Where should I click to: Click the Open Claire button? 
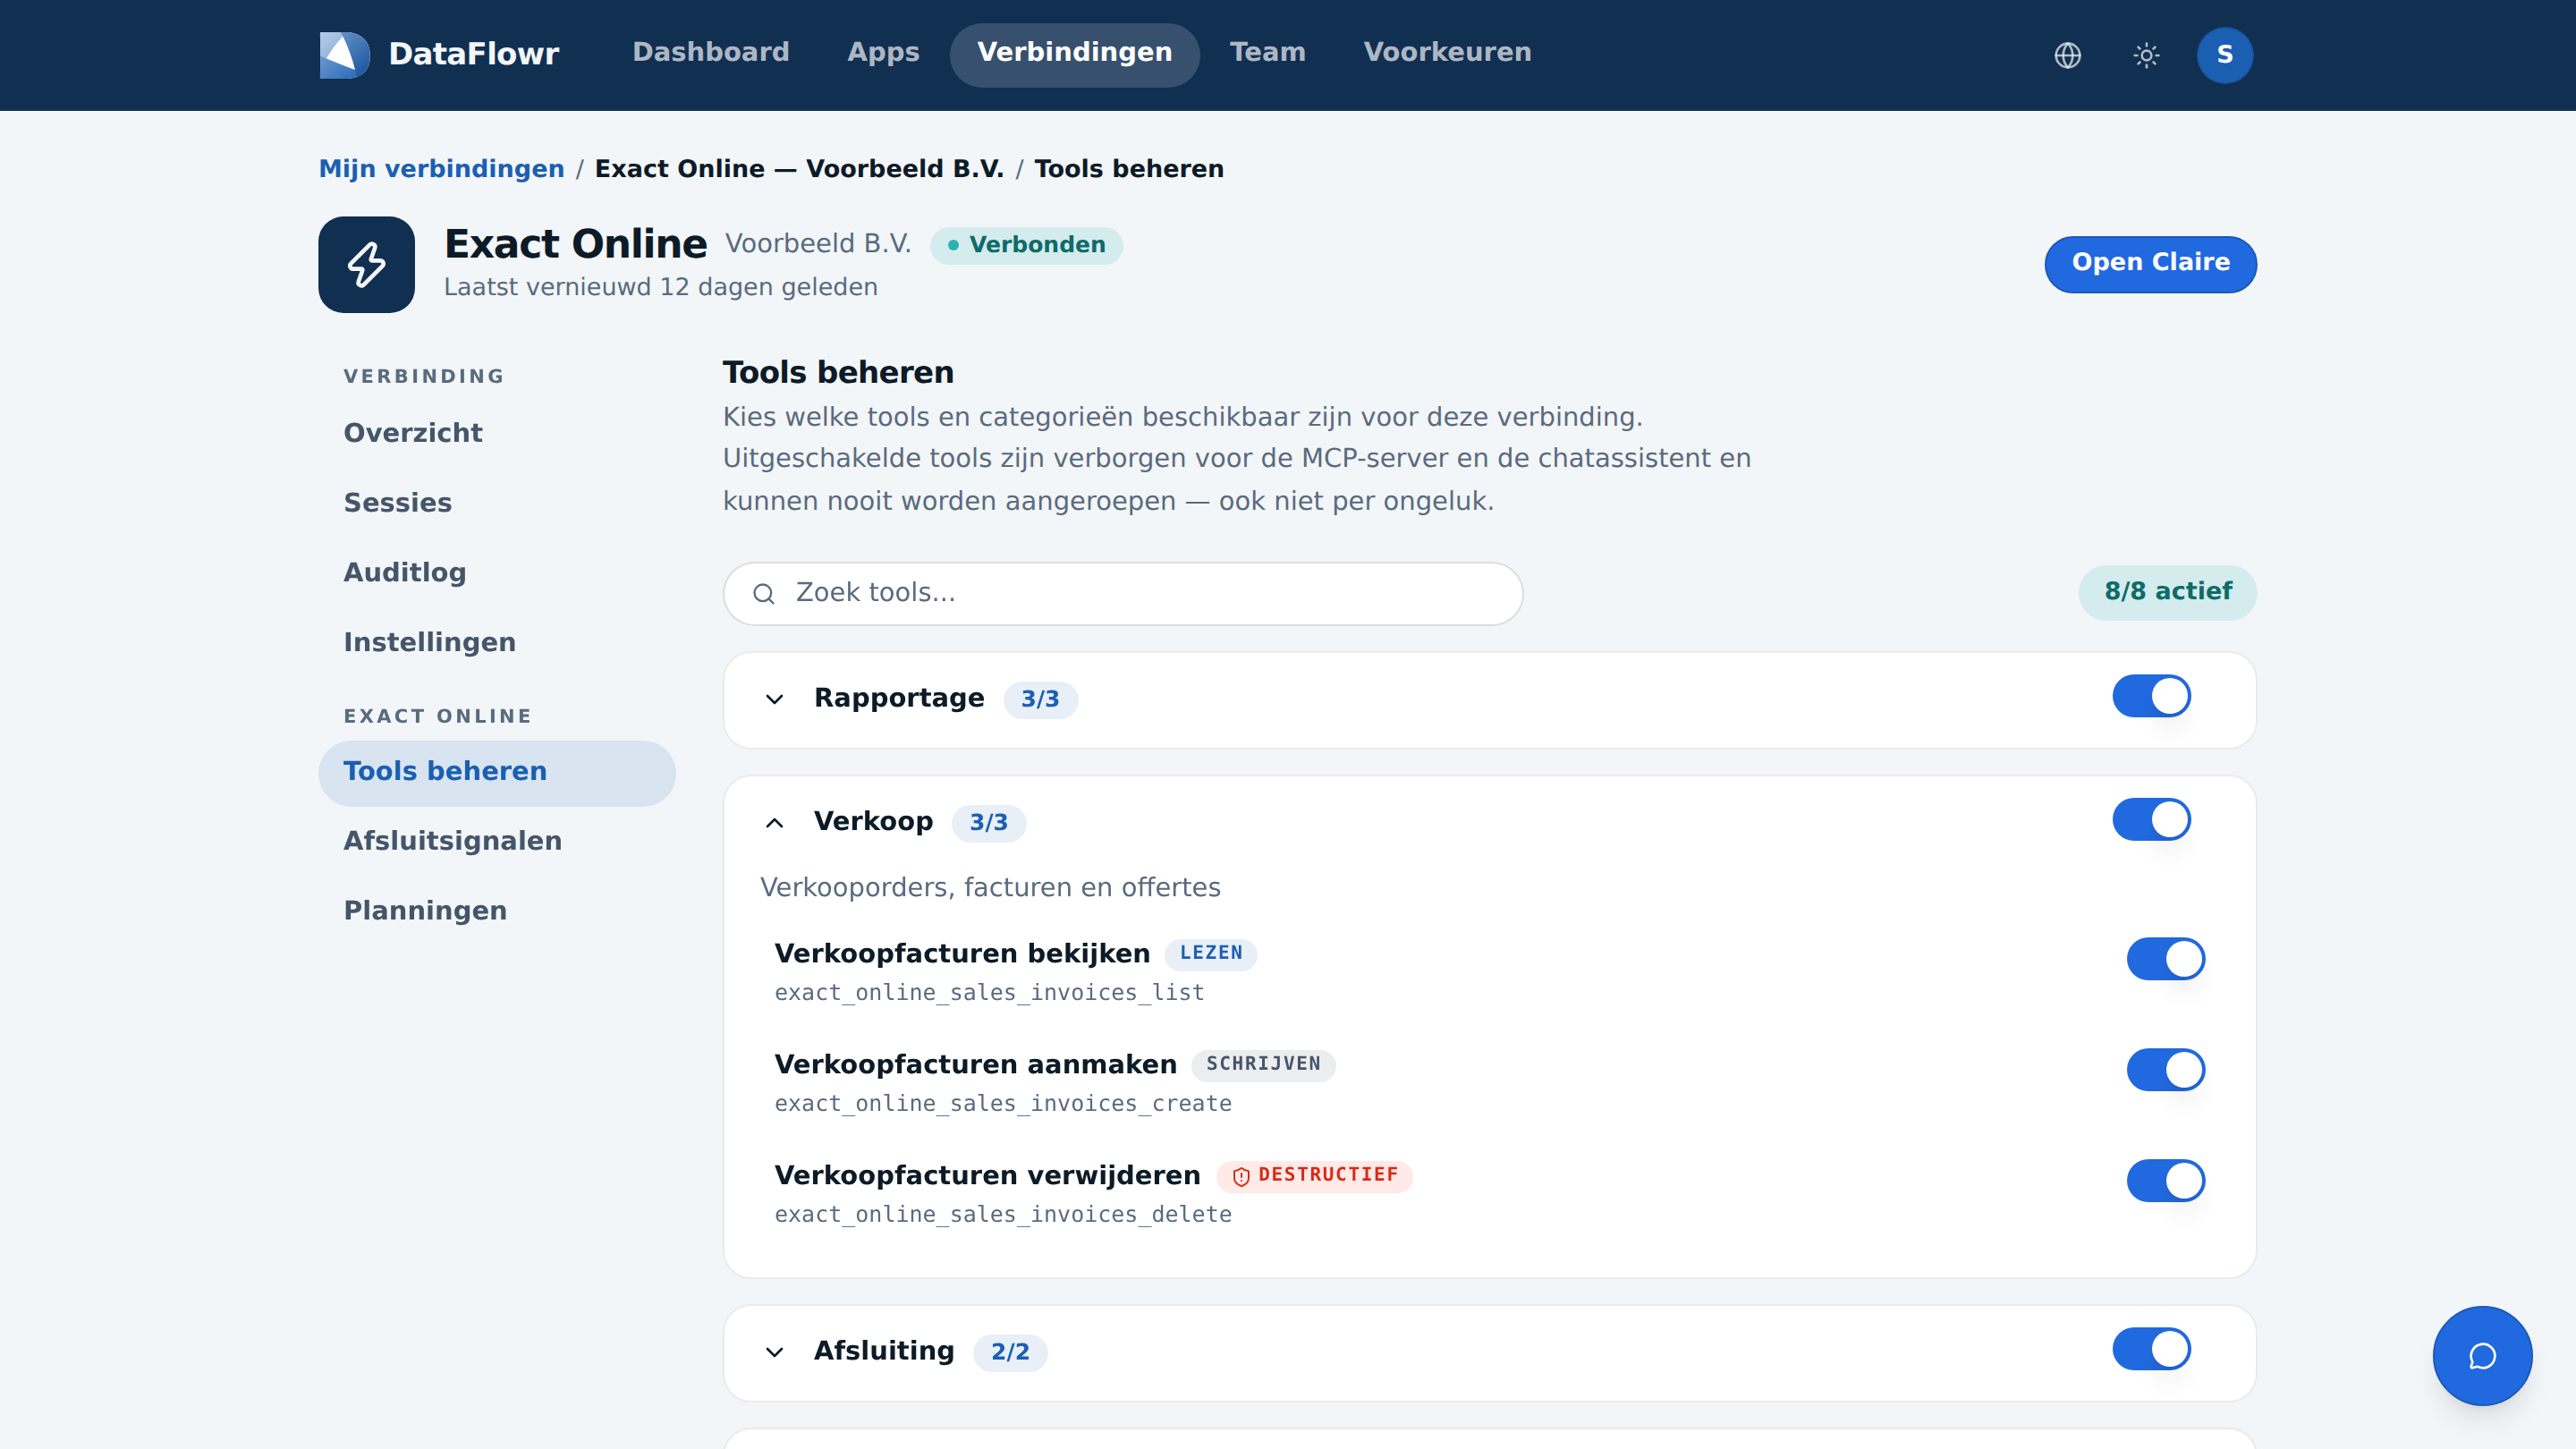pyautogui.click(x=2150, y=264)
